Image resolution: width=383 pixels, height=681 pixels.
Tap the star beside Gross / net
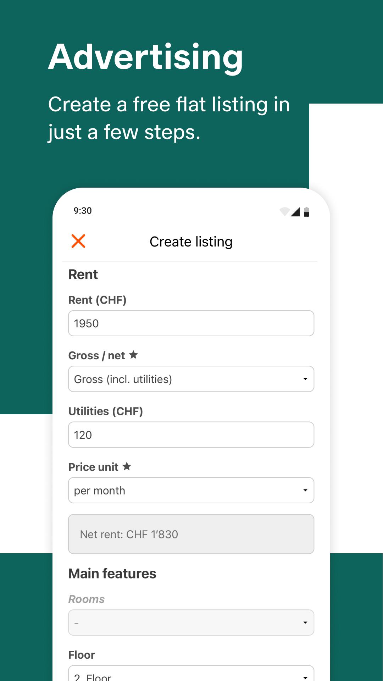coord(133,355)
